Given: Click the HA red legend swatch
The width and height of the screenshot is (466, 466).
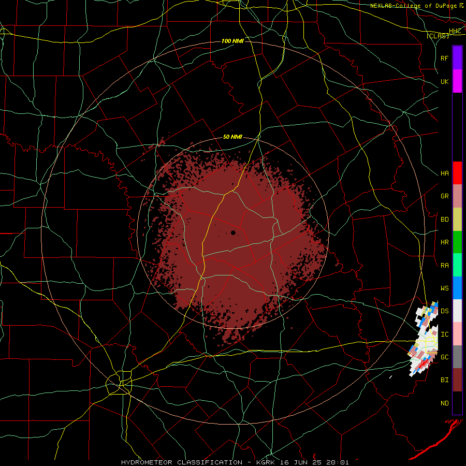Looking at the screenshot, I should (457, 173).
